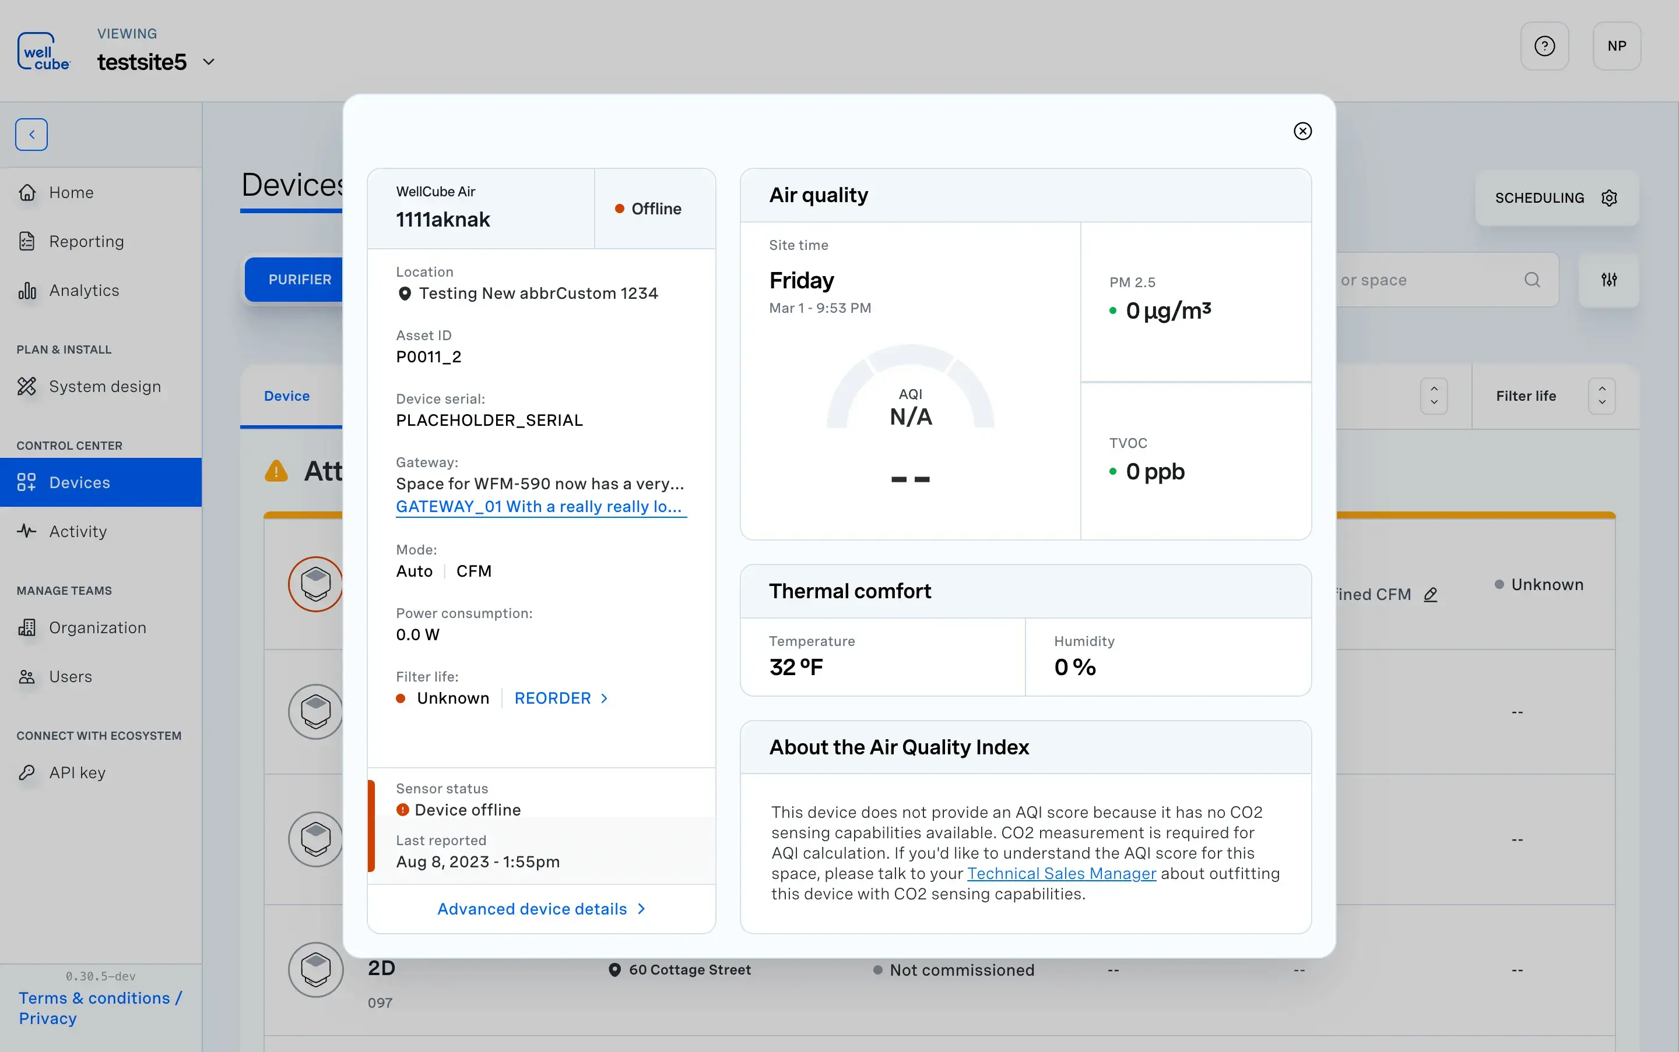
Task: Open the help question mark icon
Action: (x=1544, y=45)
